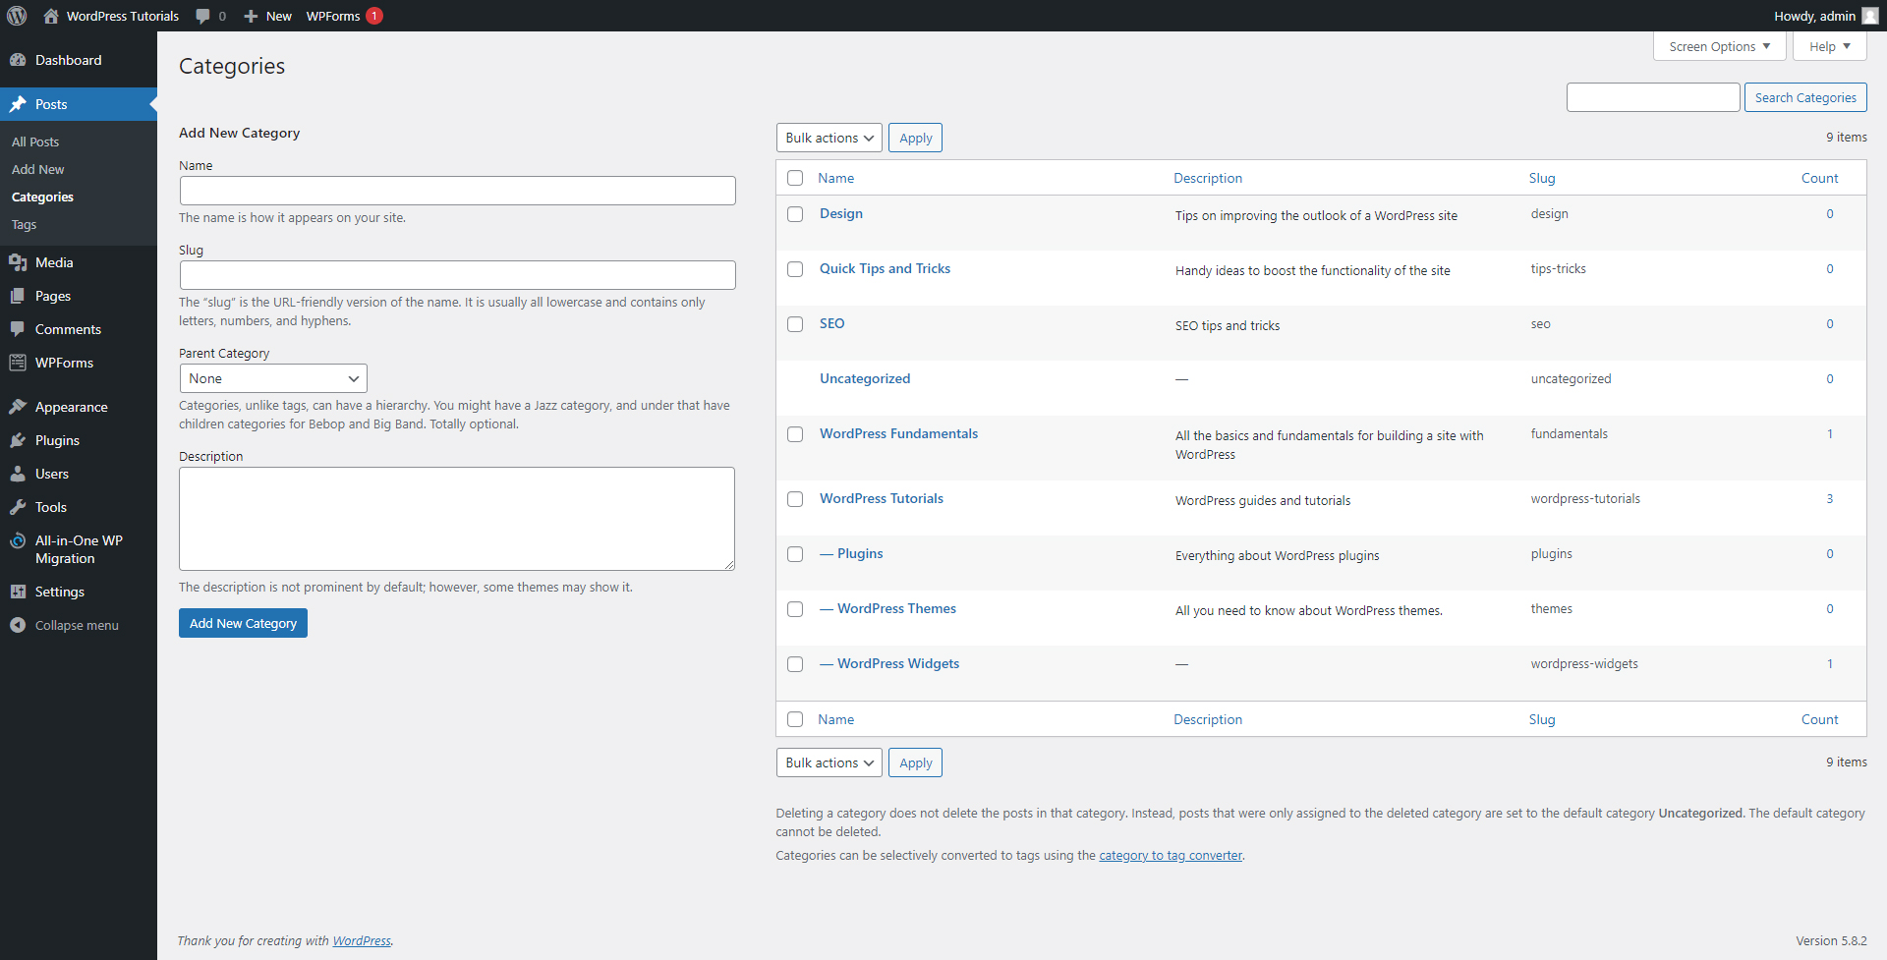
Task: Expand the Help panel
Action: [1829, 46]
